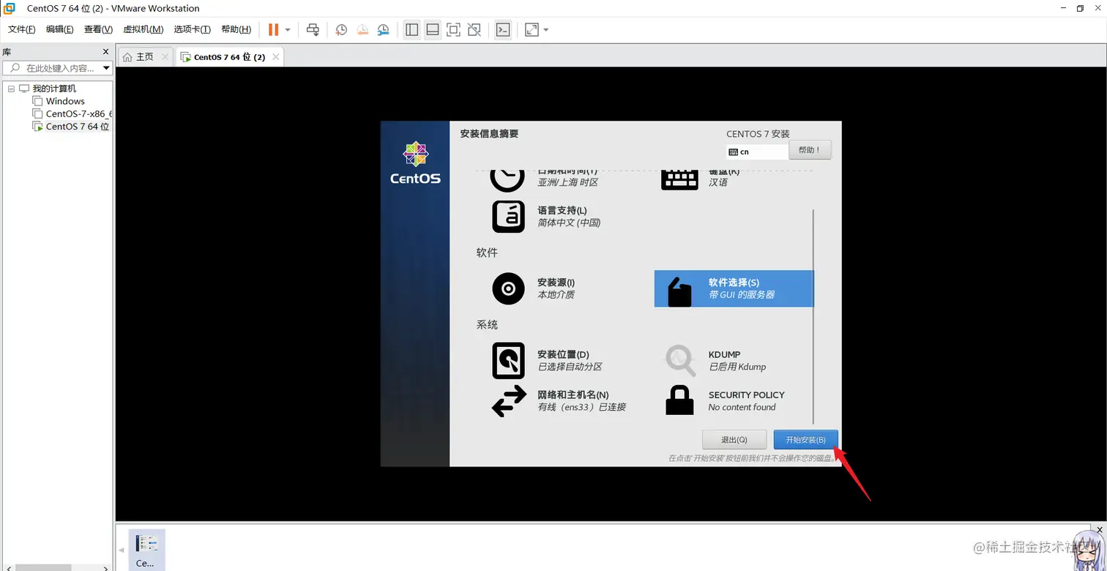Screen dimensions: 1107x571
Task: Close the CentOS 7 64 位 (2) tab
Action: (276, 56)
